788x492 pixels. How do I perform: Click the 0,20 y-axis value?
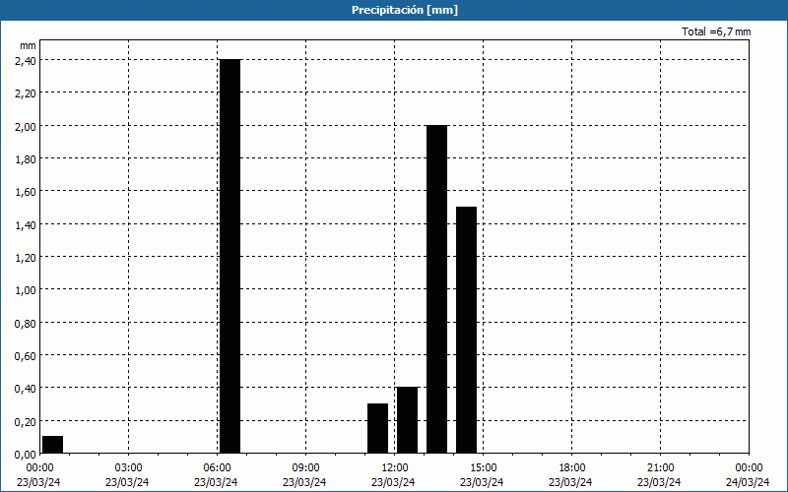[x=26, y=421]
